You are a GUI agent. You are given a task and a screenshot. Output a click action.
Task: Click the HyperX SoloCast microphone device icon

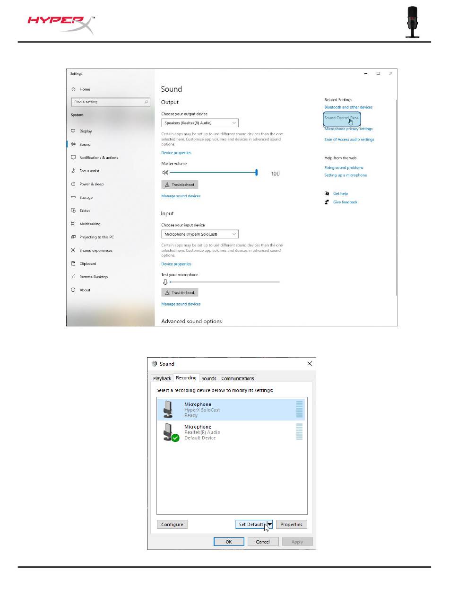tap(168, 410)
